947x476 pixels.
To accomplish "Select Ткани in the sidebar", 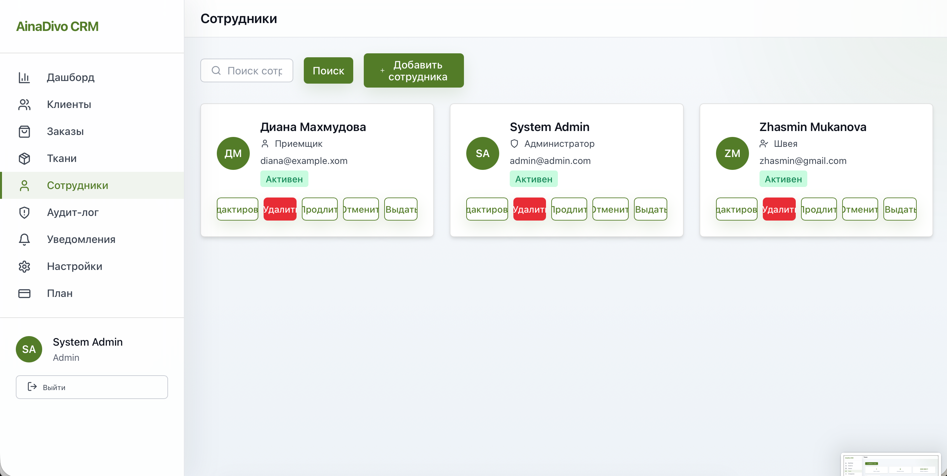I will (92, 159).
